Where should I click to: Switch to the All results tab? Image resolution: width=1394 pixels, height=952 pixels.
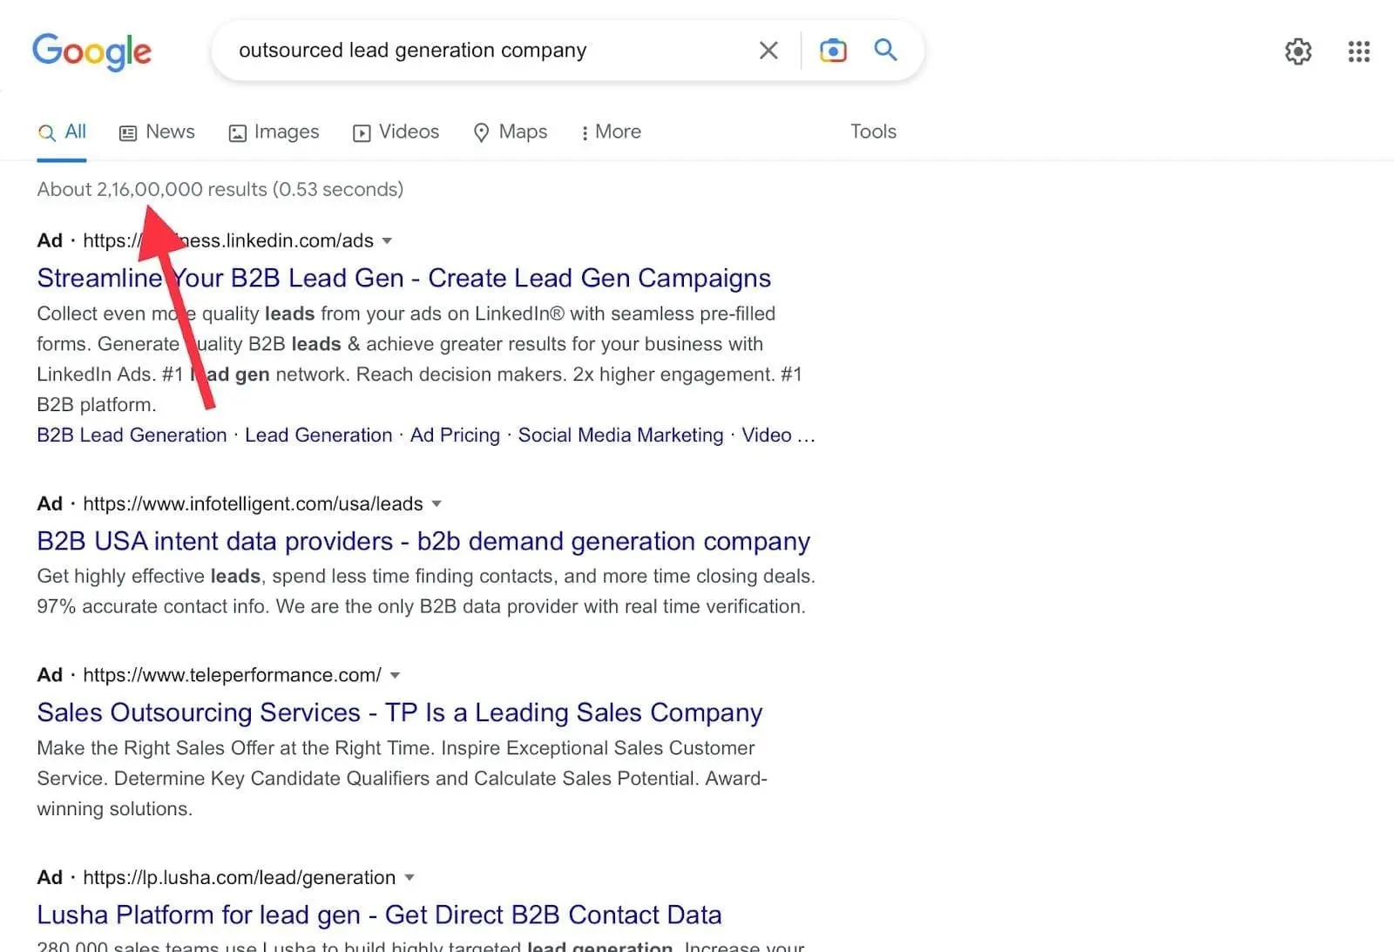(x=62, y=132)
